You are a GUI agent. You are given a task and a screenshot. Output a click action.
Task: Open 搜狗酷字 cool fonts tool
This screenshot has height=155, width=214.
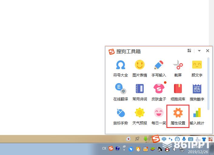point(197,93)
